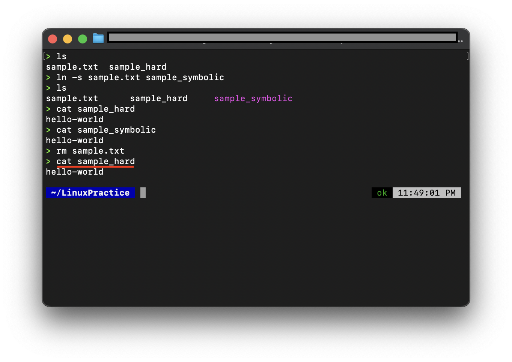Image resolution: width=512 pixels, height=362 pixels.
Task: Click sample_hard in the second ls output
Action: click(158, 99)
